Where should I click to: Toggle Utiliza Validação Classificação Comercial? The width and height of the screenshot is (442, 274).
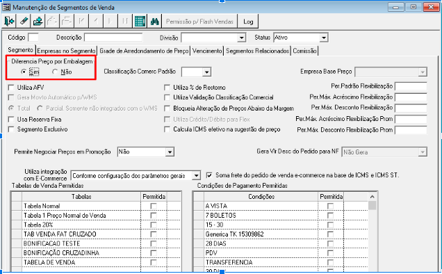coord(167,97)
